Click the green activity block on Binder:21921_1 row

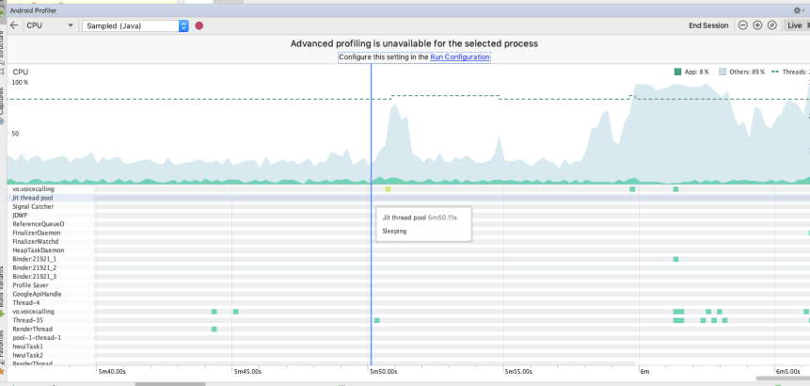(675, 259)
